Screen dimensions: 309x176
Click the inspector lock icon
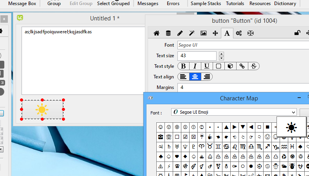tap(297, 33)
